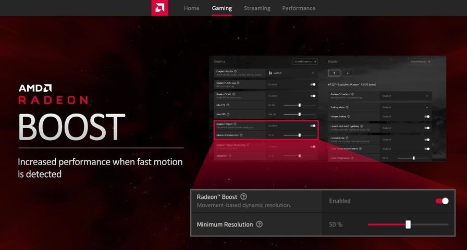Open help icon beside Graphics Profile
This screenshot has width=467, height=250.
[x=235, y=71]
